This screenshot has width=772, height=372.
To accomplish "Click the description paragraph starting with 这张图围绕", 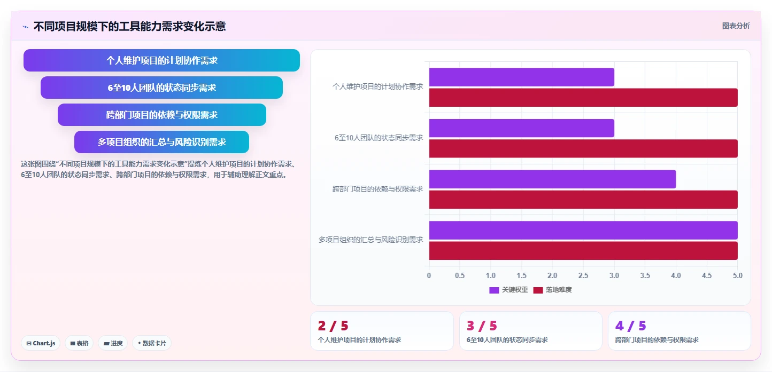I will point(162,169).
